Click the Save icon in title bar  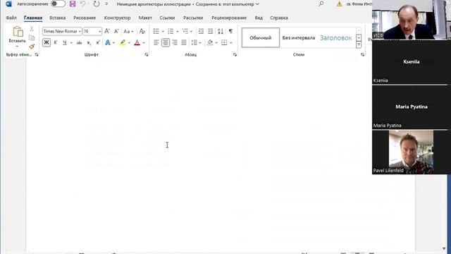(x=73, y=4)
